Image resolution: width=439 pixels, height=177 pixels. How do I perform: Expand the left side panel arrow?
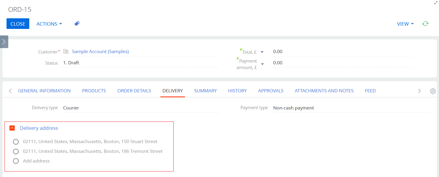pyautogui.click(x=4, y=42)
